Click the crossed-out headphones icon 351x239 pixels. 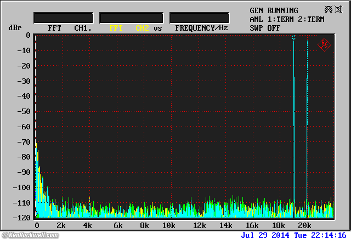coord(329,9)
